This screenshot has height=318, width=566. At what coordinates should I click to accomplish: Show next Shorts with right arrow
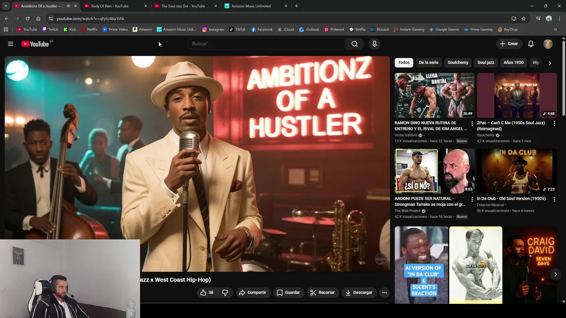point(555,274)
